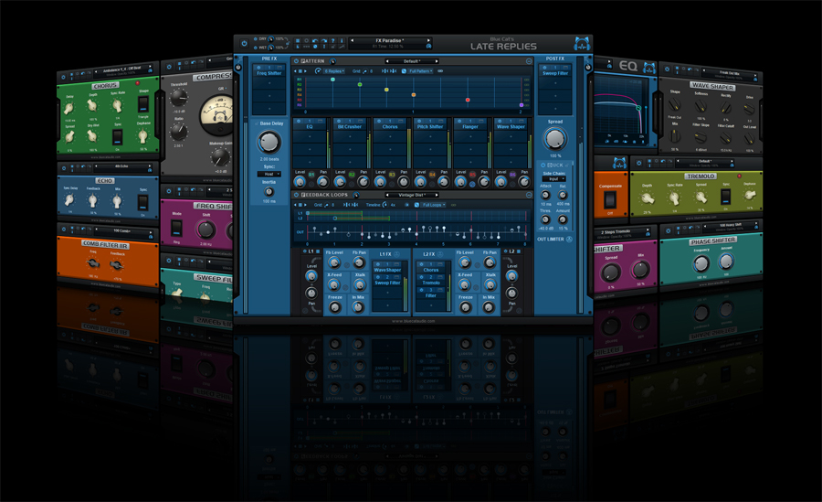Screen dimensions: 822x502
Task: Click the Chorus plugin Shape rocker switch
Action: coord(142,104)
